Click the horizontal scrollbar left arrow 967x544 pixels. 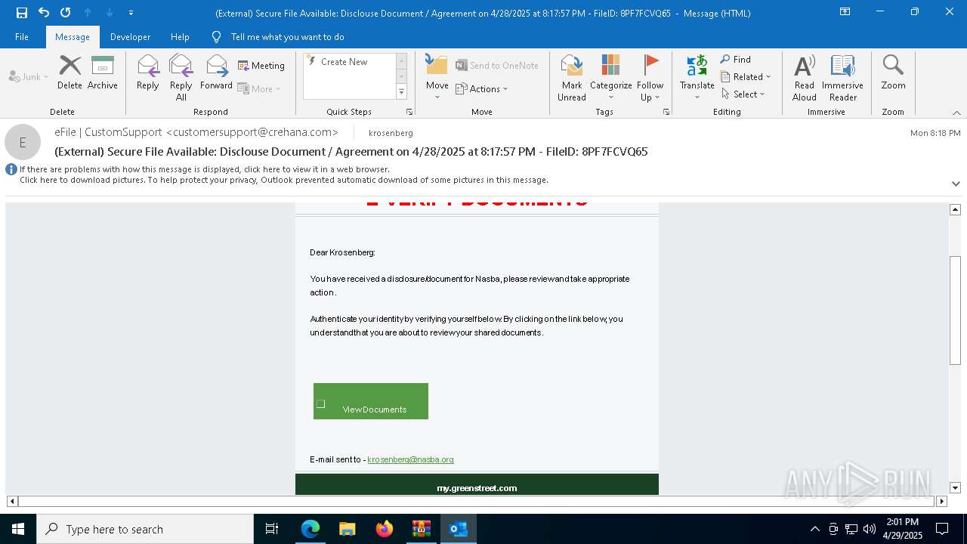coord(12,501)
